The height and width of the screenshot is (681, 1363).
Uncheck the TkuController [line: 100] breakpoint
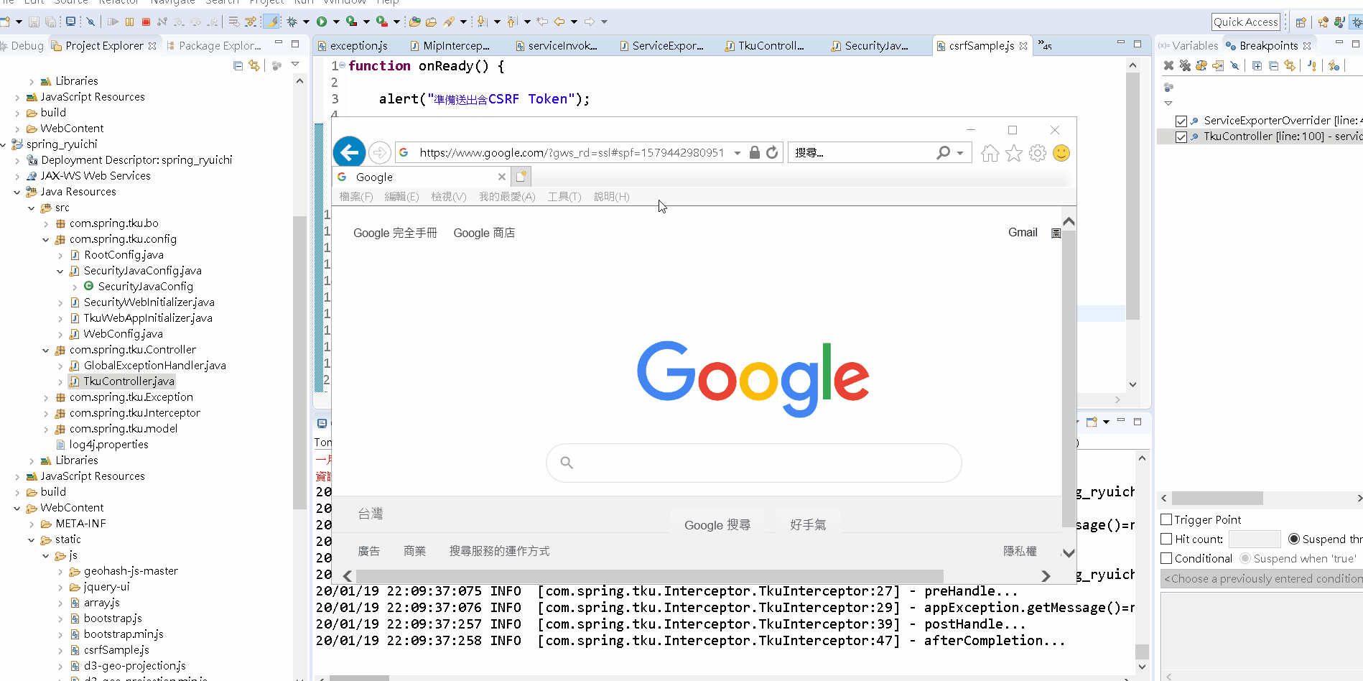pos(1181,136)
